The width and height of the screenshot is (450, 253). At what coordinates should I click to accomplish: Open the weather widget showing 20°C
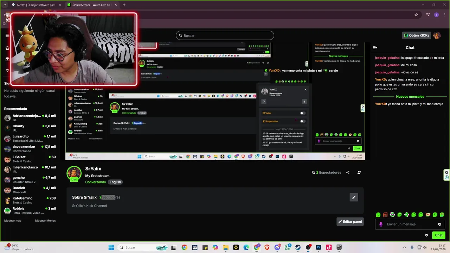coord(19,247)
